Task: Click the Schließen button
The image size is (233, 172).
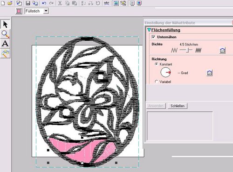Action: pos(178,106)
